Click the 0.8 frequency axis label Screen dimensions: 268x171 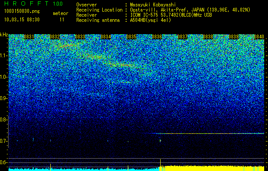[3, 120]
